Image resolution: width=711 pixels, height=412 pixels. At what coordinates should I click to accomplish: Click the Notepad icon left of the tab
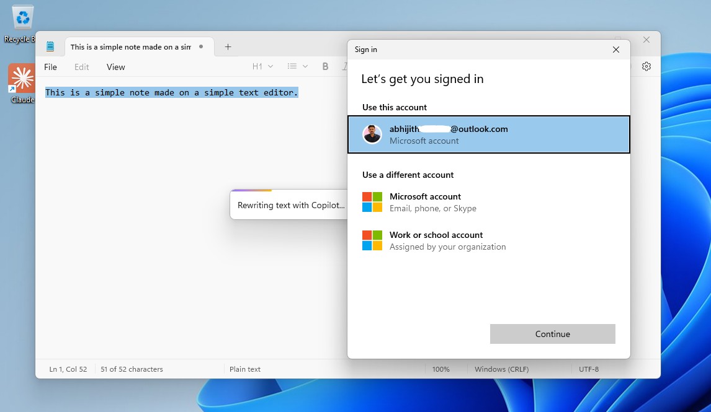(x=50, y=46)
